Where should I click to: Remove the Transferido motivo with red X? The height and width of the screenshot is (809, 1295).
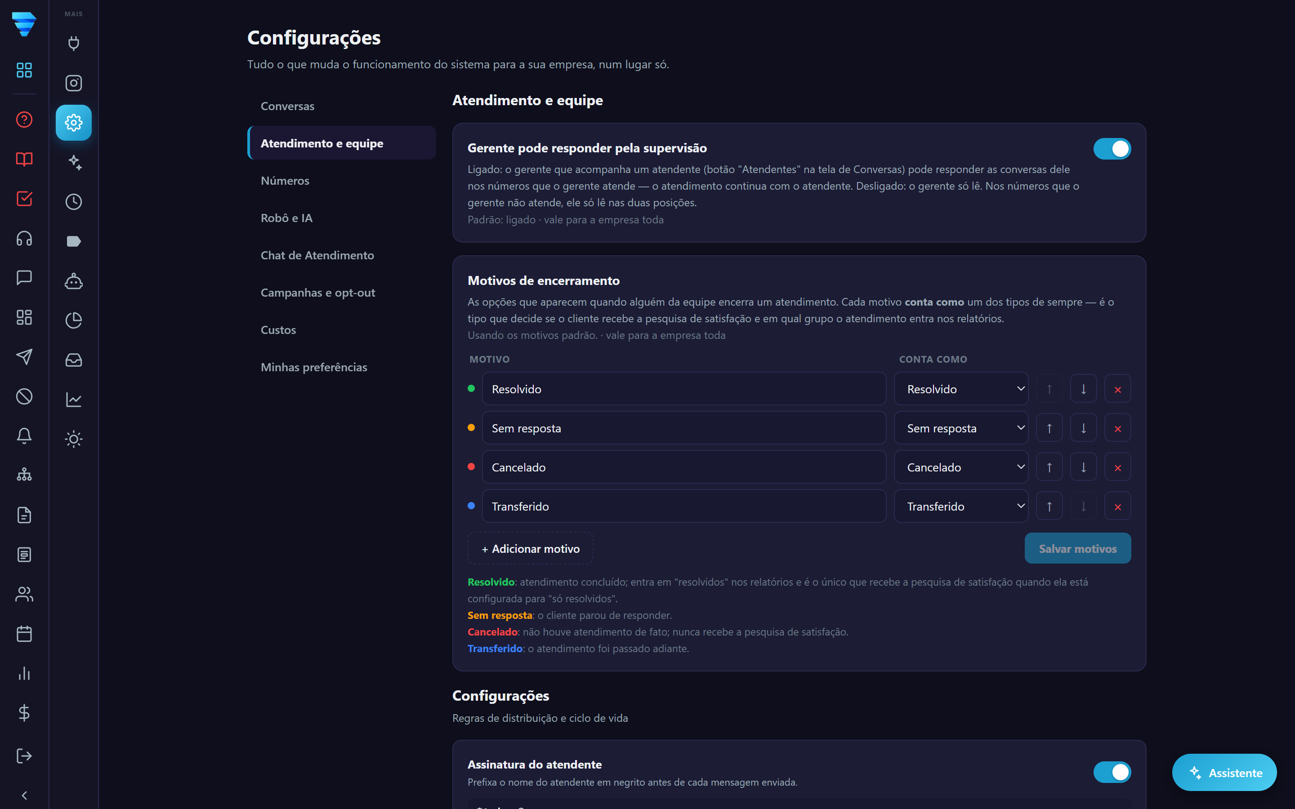click(1117, 506)
